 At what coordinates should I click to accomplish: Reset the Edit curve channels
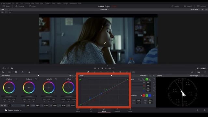point(154,79)
